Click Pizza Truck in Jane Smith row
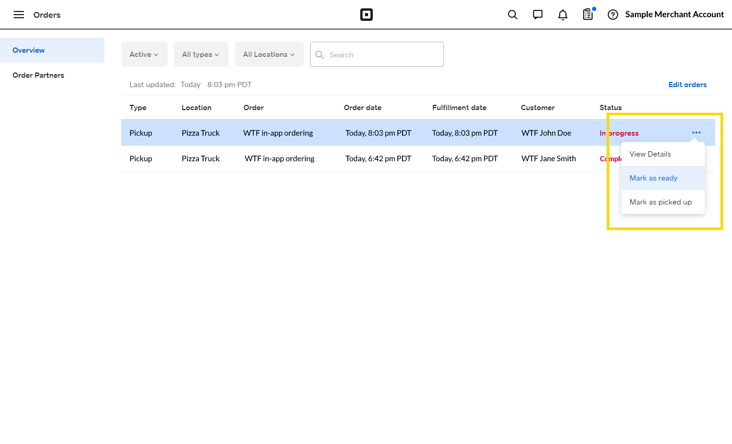Viewport: 732px width, 444px height. 200,159
